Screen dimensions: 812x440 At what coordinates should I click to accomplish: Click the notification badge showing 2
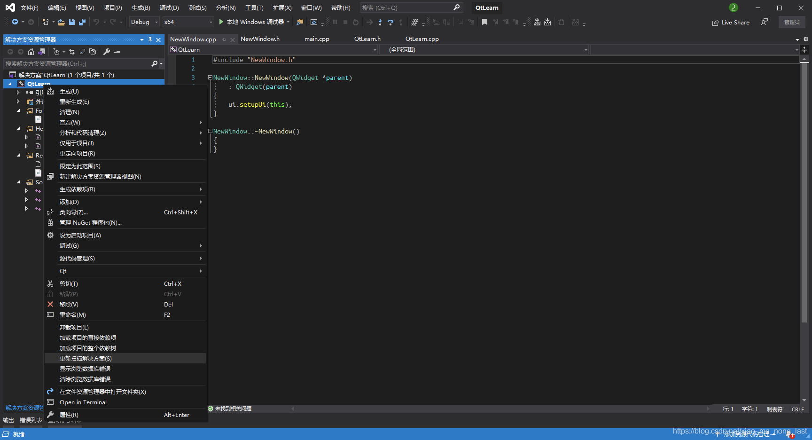tap(733, 8)
